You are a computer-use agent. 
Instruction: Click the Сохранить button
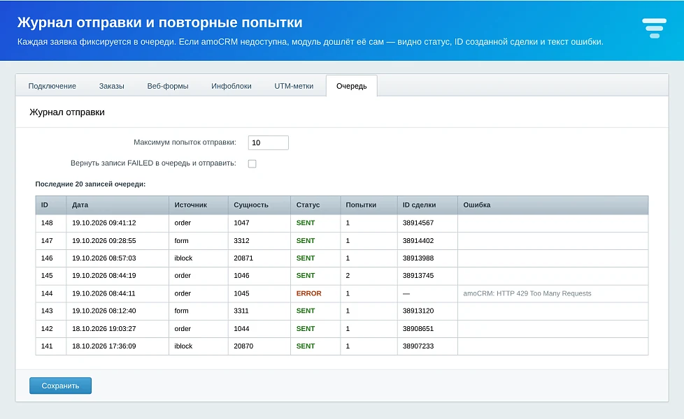coord(60,385)
